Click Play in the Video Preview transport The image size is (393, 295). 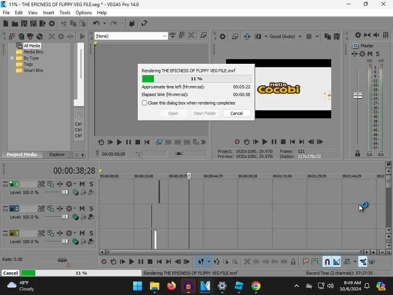(x=264, y=142)
